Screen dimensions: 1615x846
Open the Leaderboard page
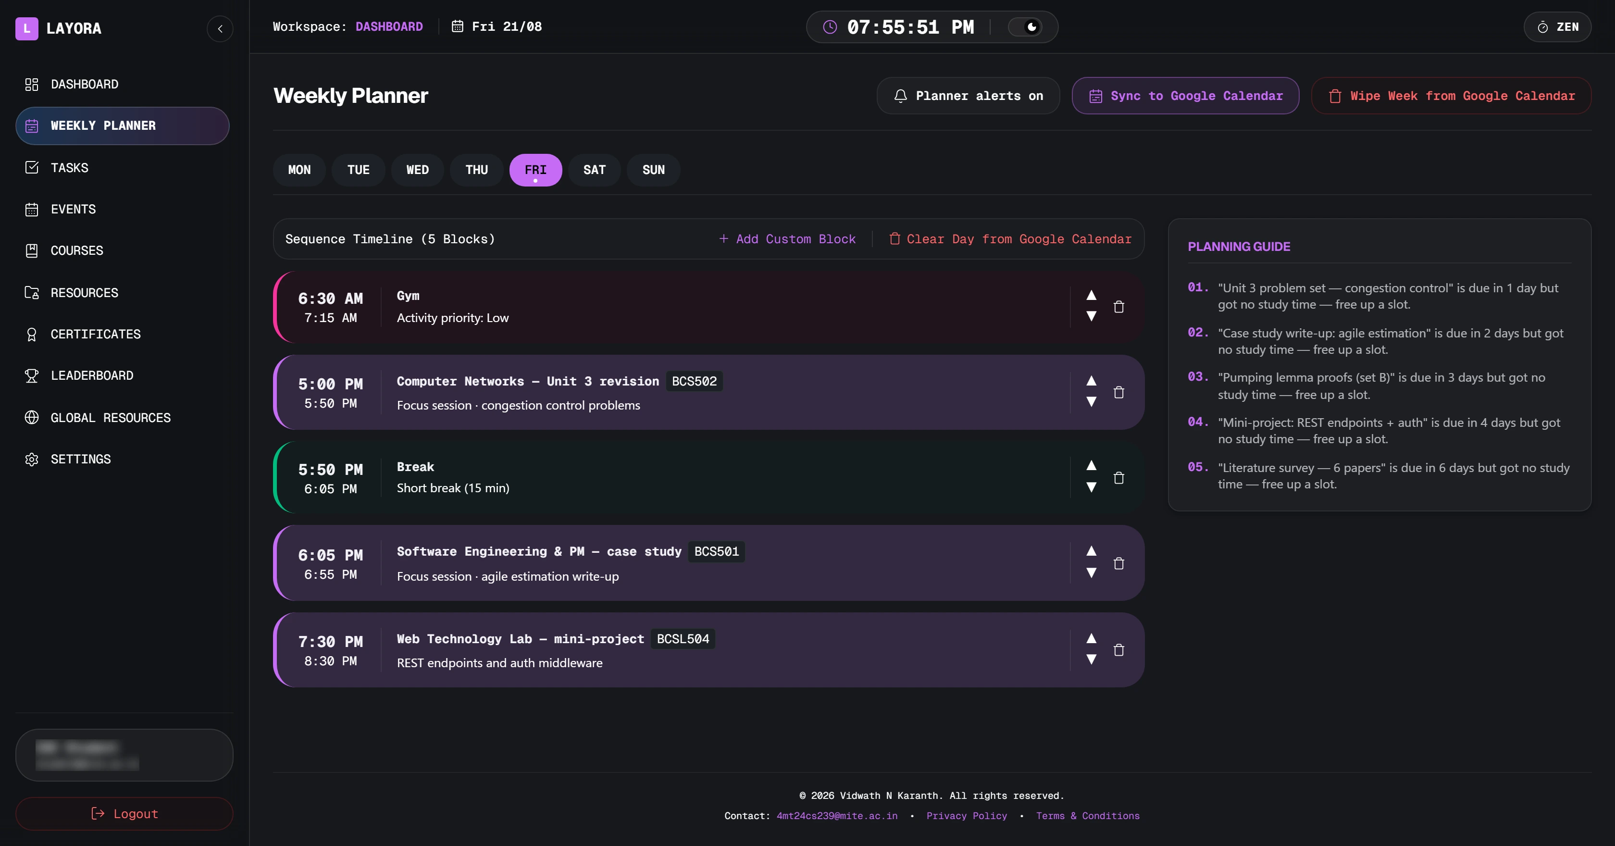coord(122,375)
